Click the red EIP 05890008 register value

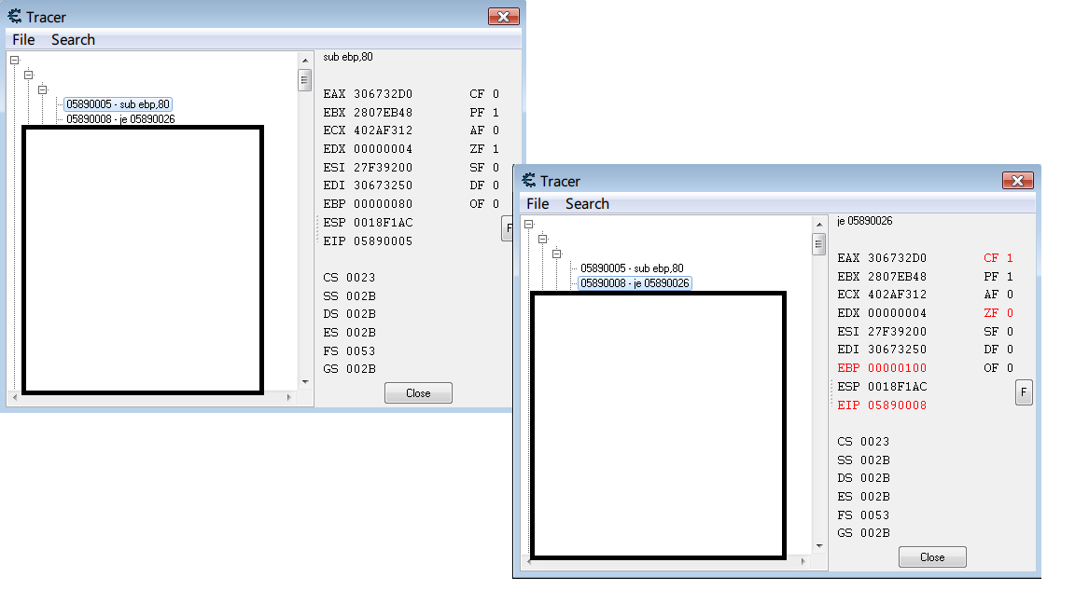(x=882, y=405)
